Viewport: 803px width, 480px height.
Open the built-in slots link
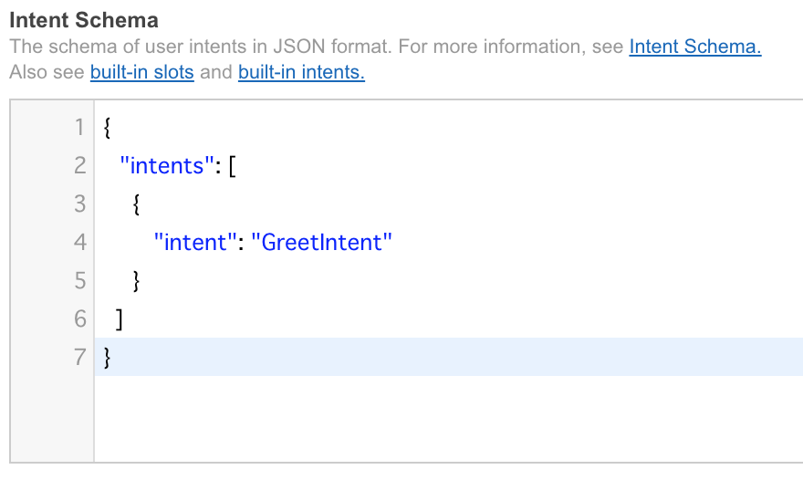141,72
